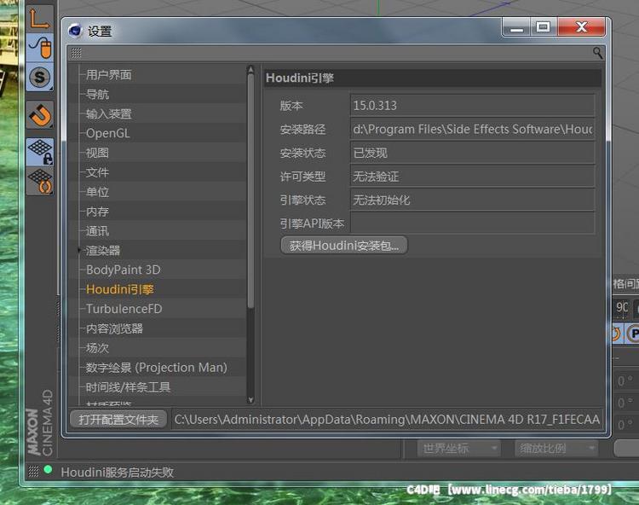
Task: Click the Houdini引擎 panel header
Action: 432,78
